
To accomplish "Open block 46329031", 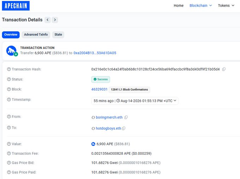I will tap(99, 89).
